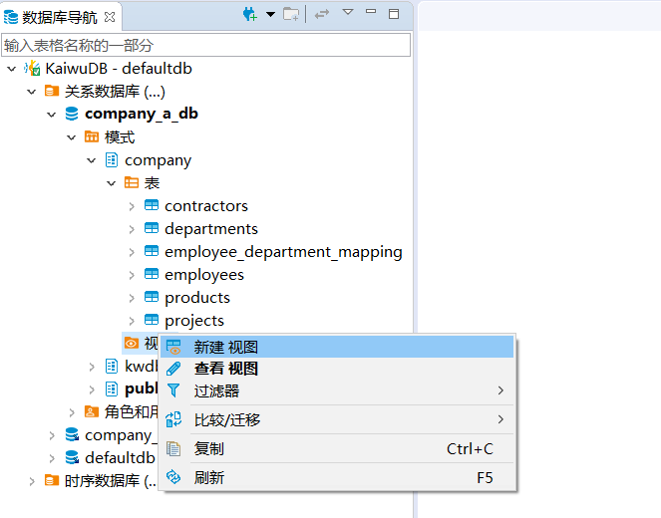
Task: Open the new connection dropdown arrow
Action: click(270, 14)
